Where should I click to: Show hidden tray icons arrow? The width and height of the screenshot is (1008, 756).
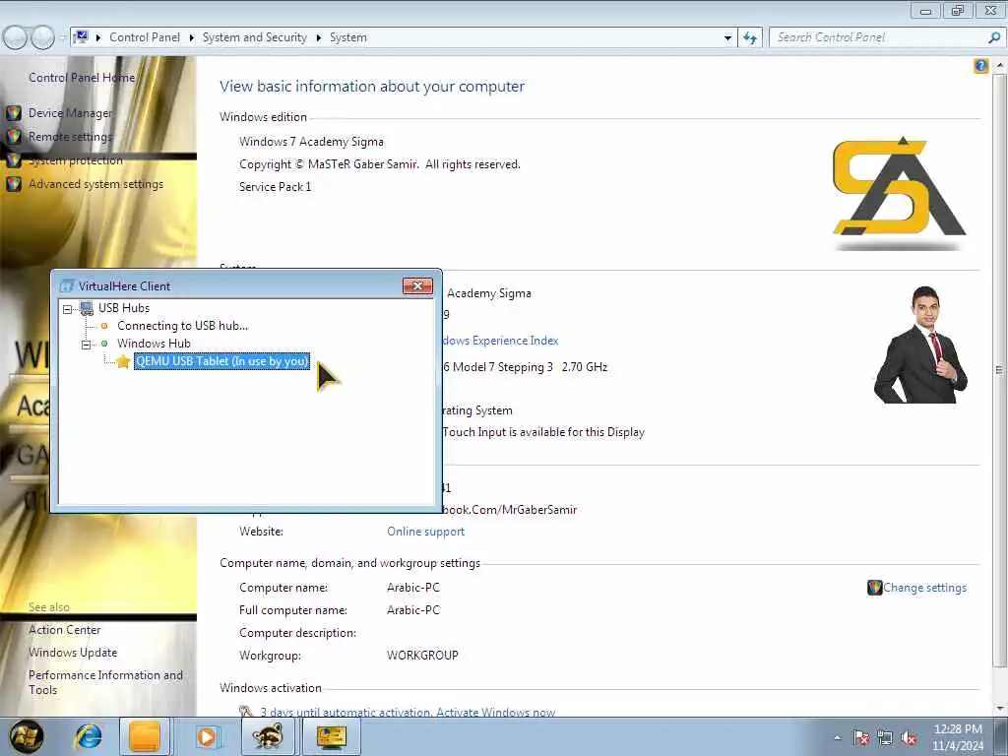837,738
